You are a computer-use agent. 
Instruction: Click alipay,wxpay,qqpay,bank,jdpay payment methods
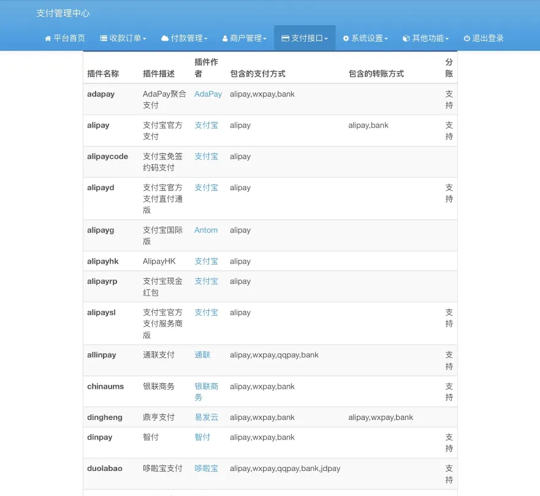pos(285,468)
